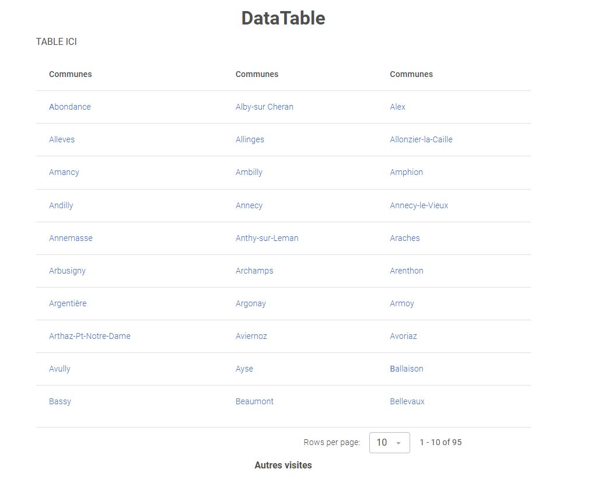The image size is (612, 497).
Task: Click the Beaumont link
Action: click(x=254, y=401)
